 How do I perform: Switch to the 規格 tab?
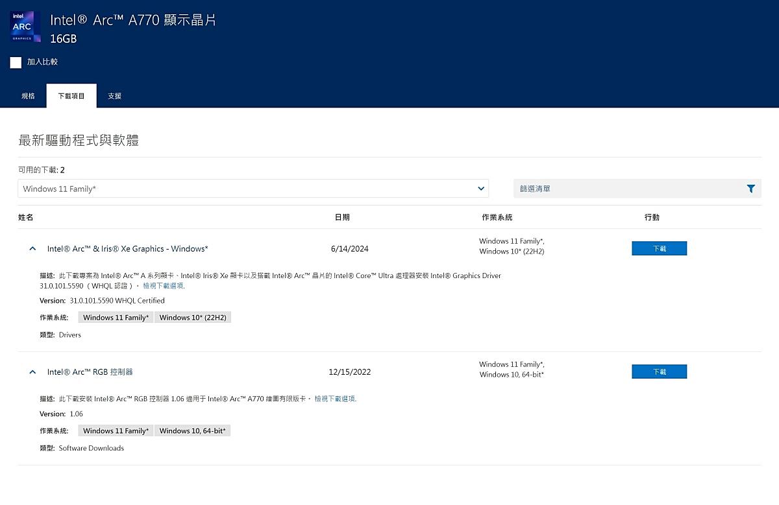point(28,96)
